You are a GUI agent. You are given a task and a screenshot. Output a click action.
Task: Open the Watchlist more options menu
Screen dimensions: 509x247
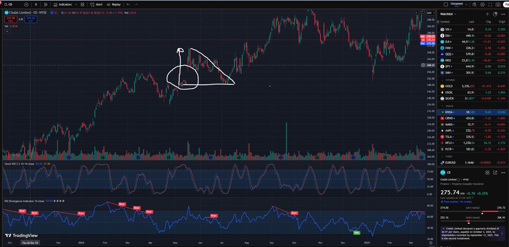click(503, 14)
